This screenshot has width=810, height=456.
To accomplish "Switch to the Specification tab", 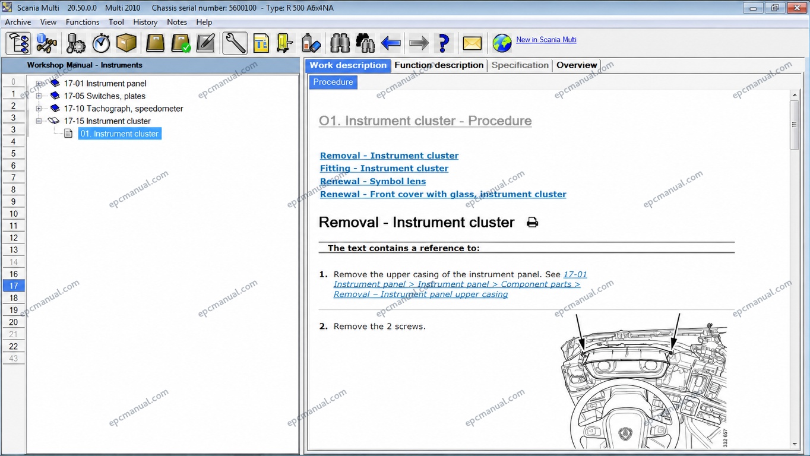I will [x=520, y=65].
